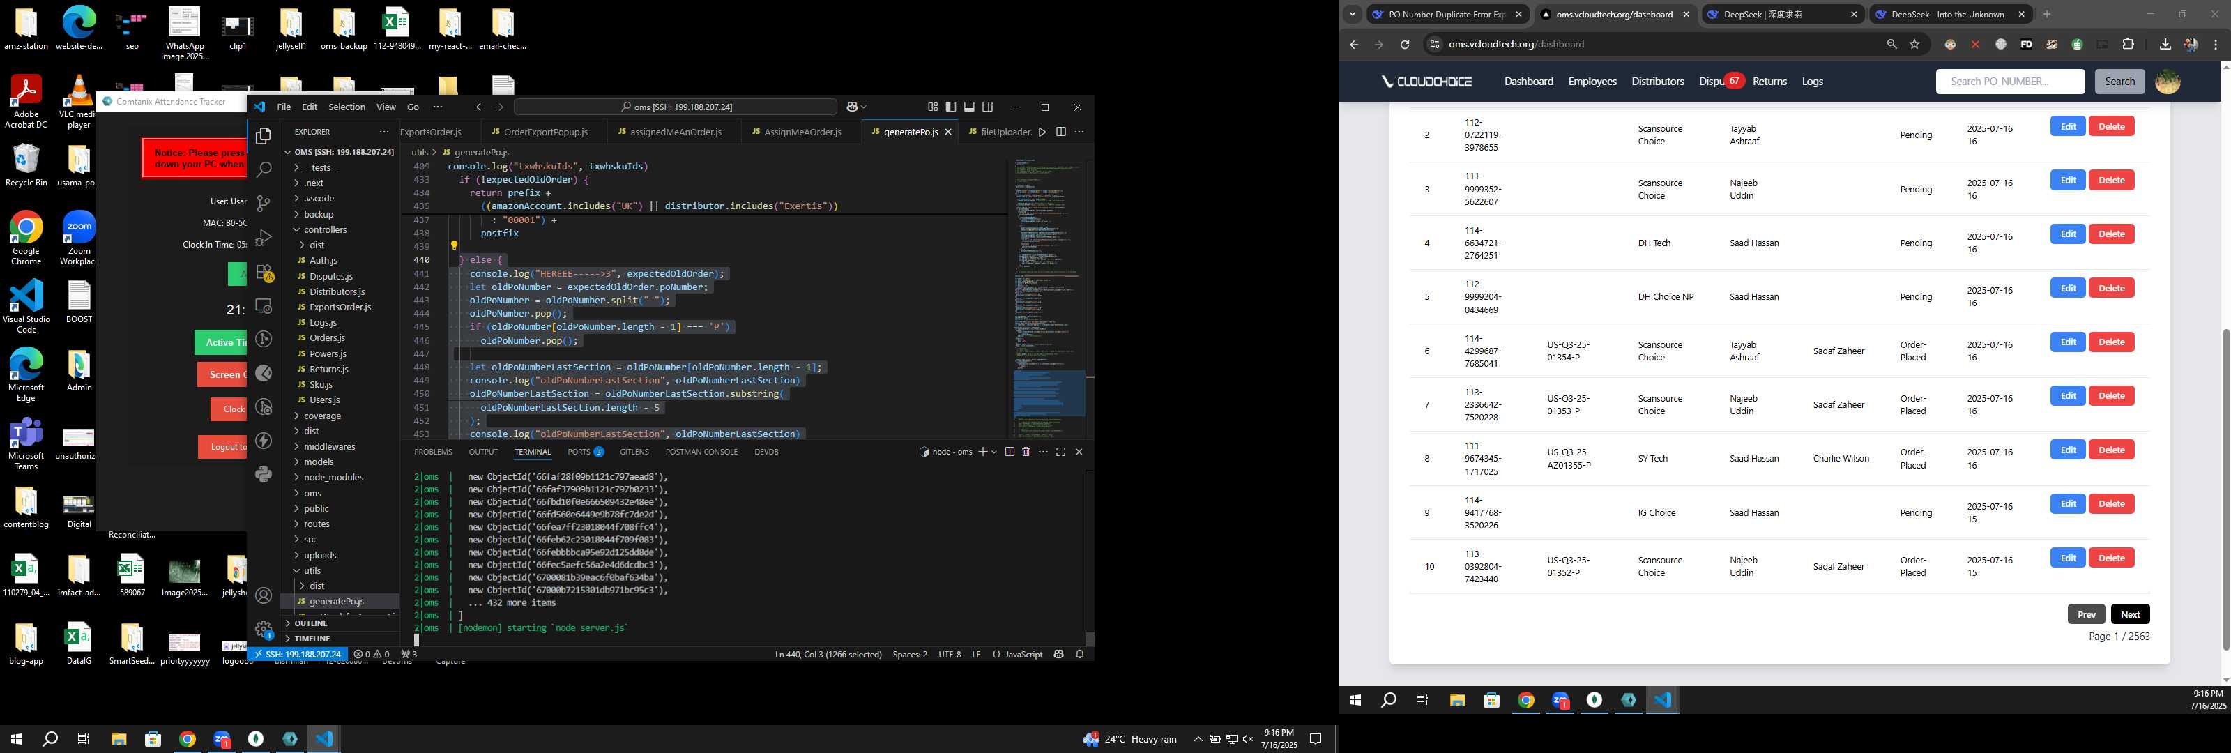Open Manage gear icon in VS Code
This screenshot has width=2231, height=753.
click(x=264, y=629)
